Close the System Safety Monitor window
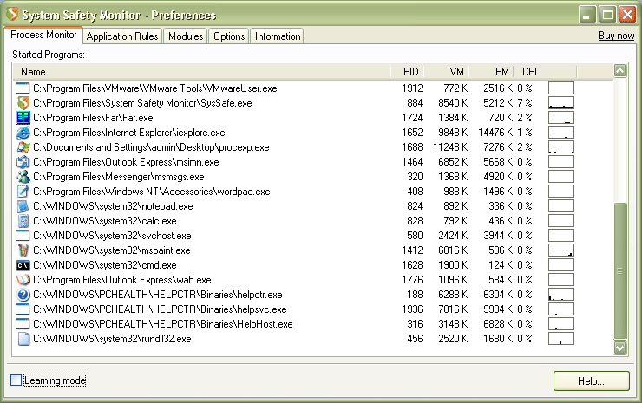 tap(627, 15)
